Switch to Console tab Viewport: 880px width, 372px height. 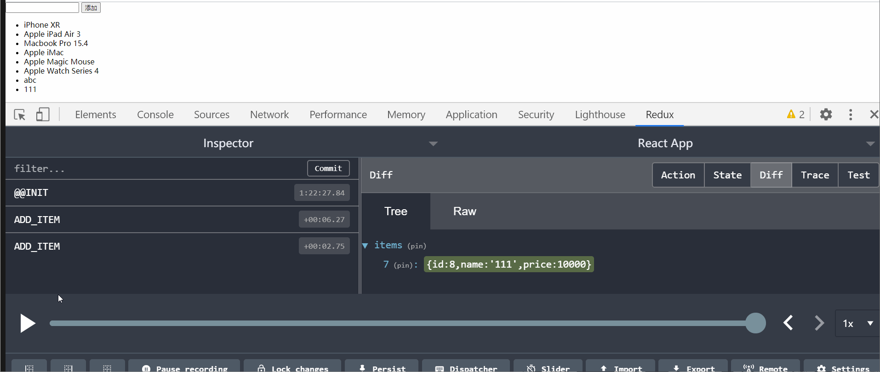pyautogui.click(x=155, y=114)
